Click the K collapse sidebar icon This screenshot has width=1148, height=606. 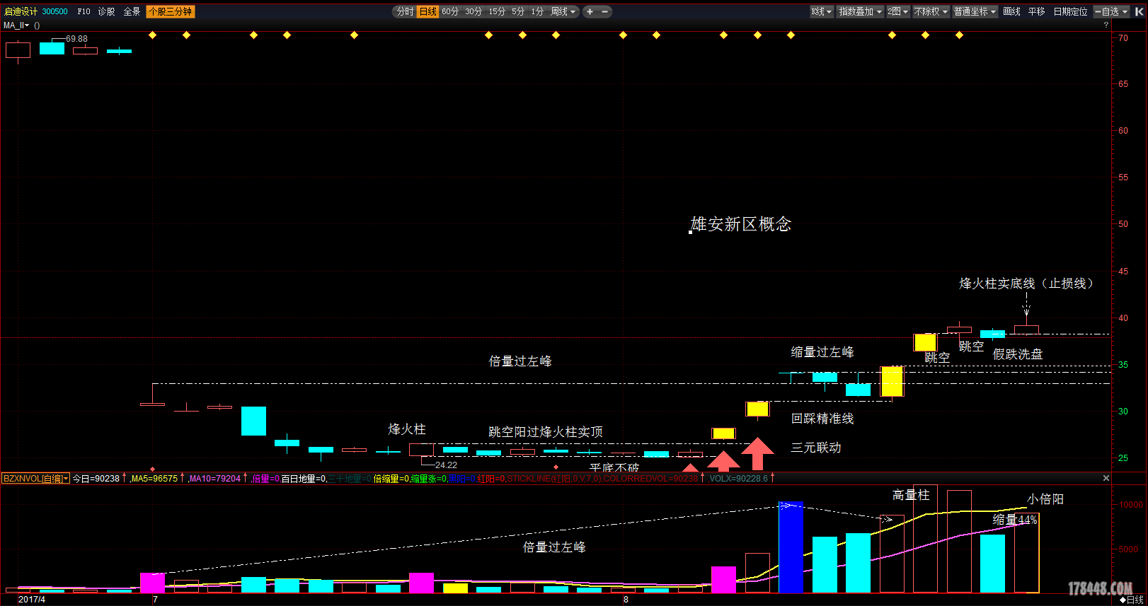(1139, 11)
